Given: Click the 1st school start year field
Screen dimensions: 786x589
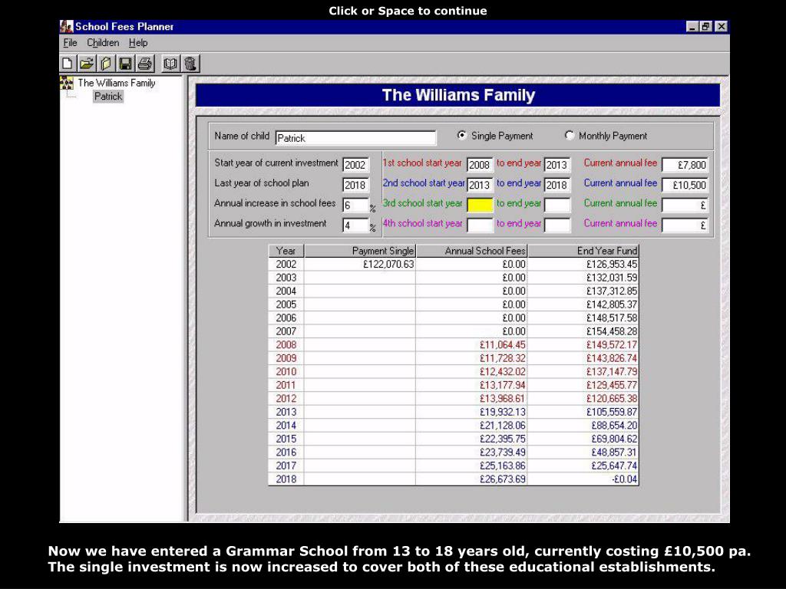Looking at the screenshot, I should [x=480, y=165].
